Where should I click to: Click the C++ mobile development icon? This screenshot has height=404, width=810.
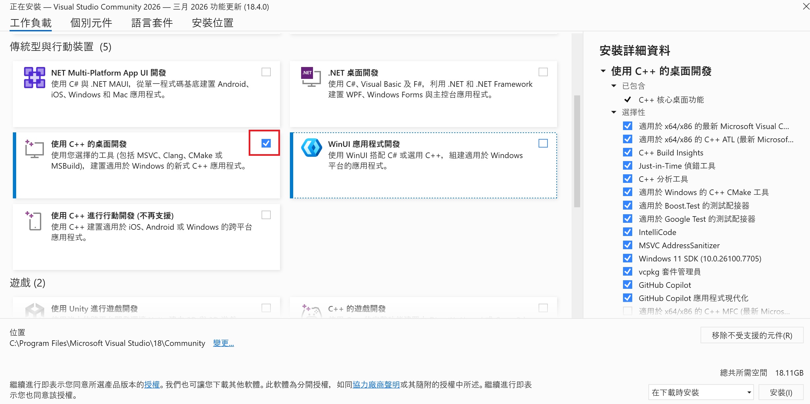click(x=34, y=220)
